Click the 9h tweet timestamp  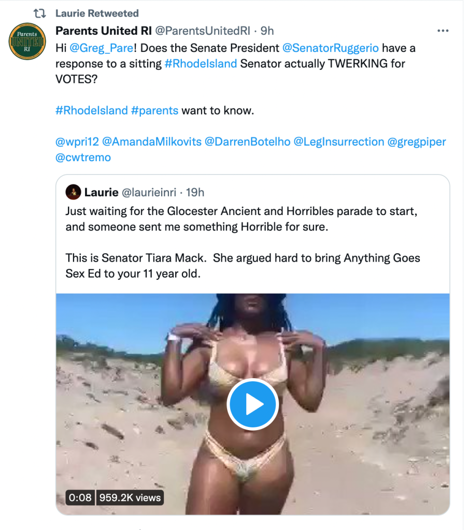pyautogui.click(x=267, y=31)
